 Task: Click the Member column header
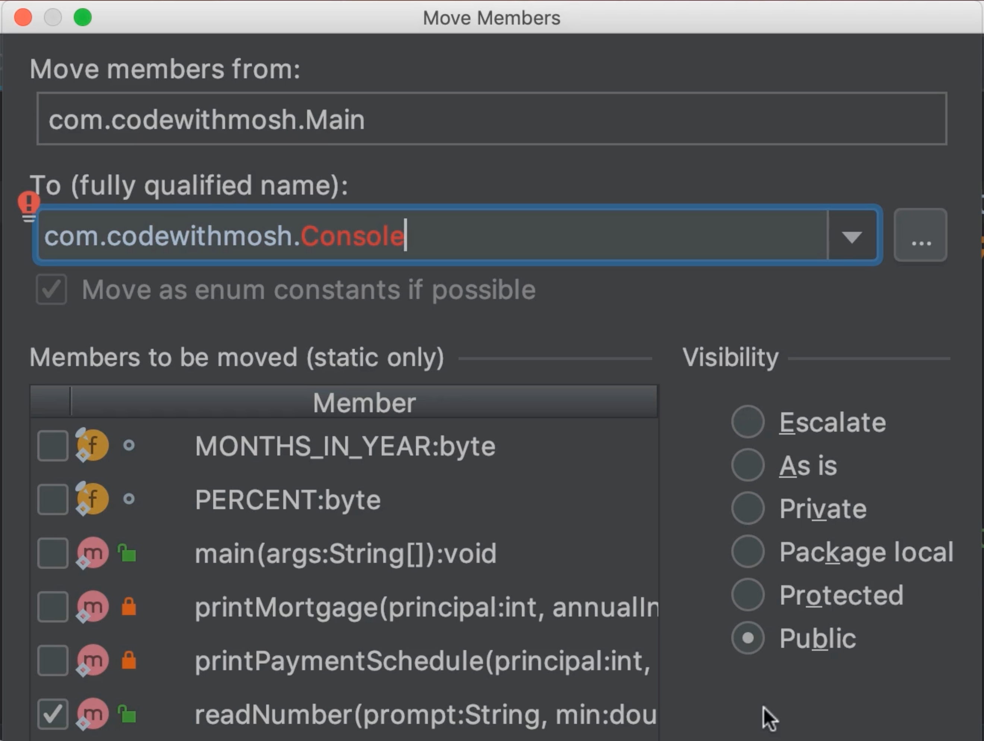point(364,403)
